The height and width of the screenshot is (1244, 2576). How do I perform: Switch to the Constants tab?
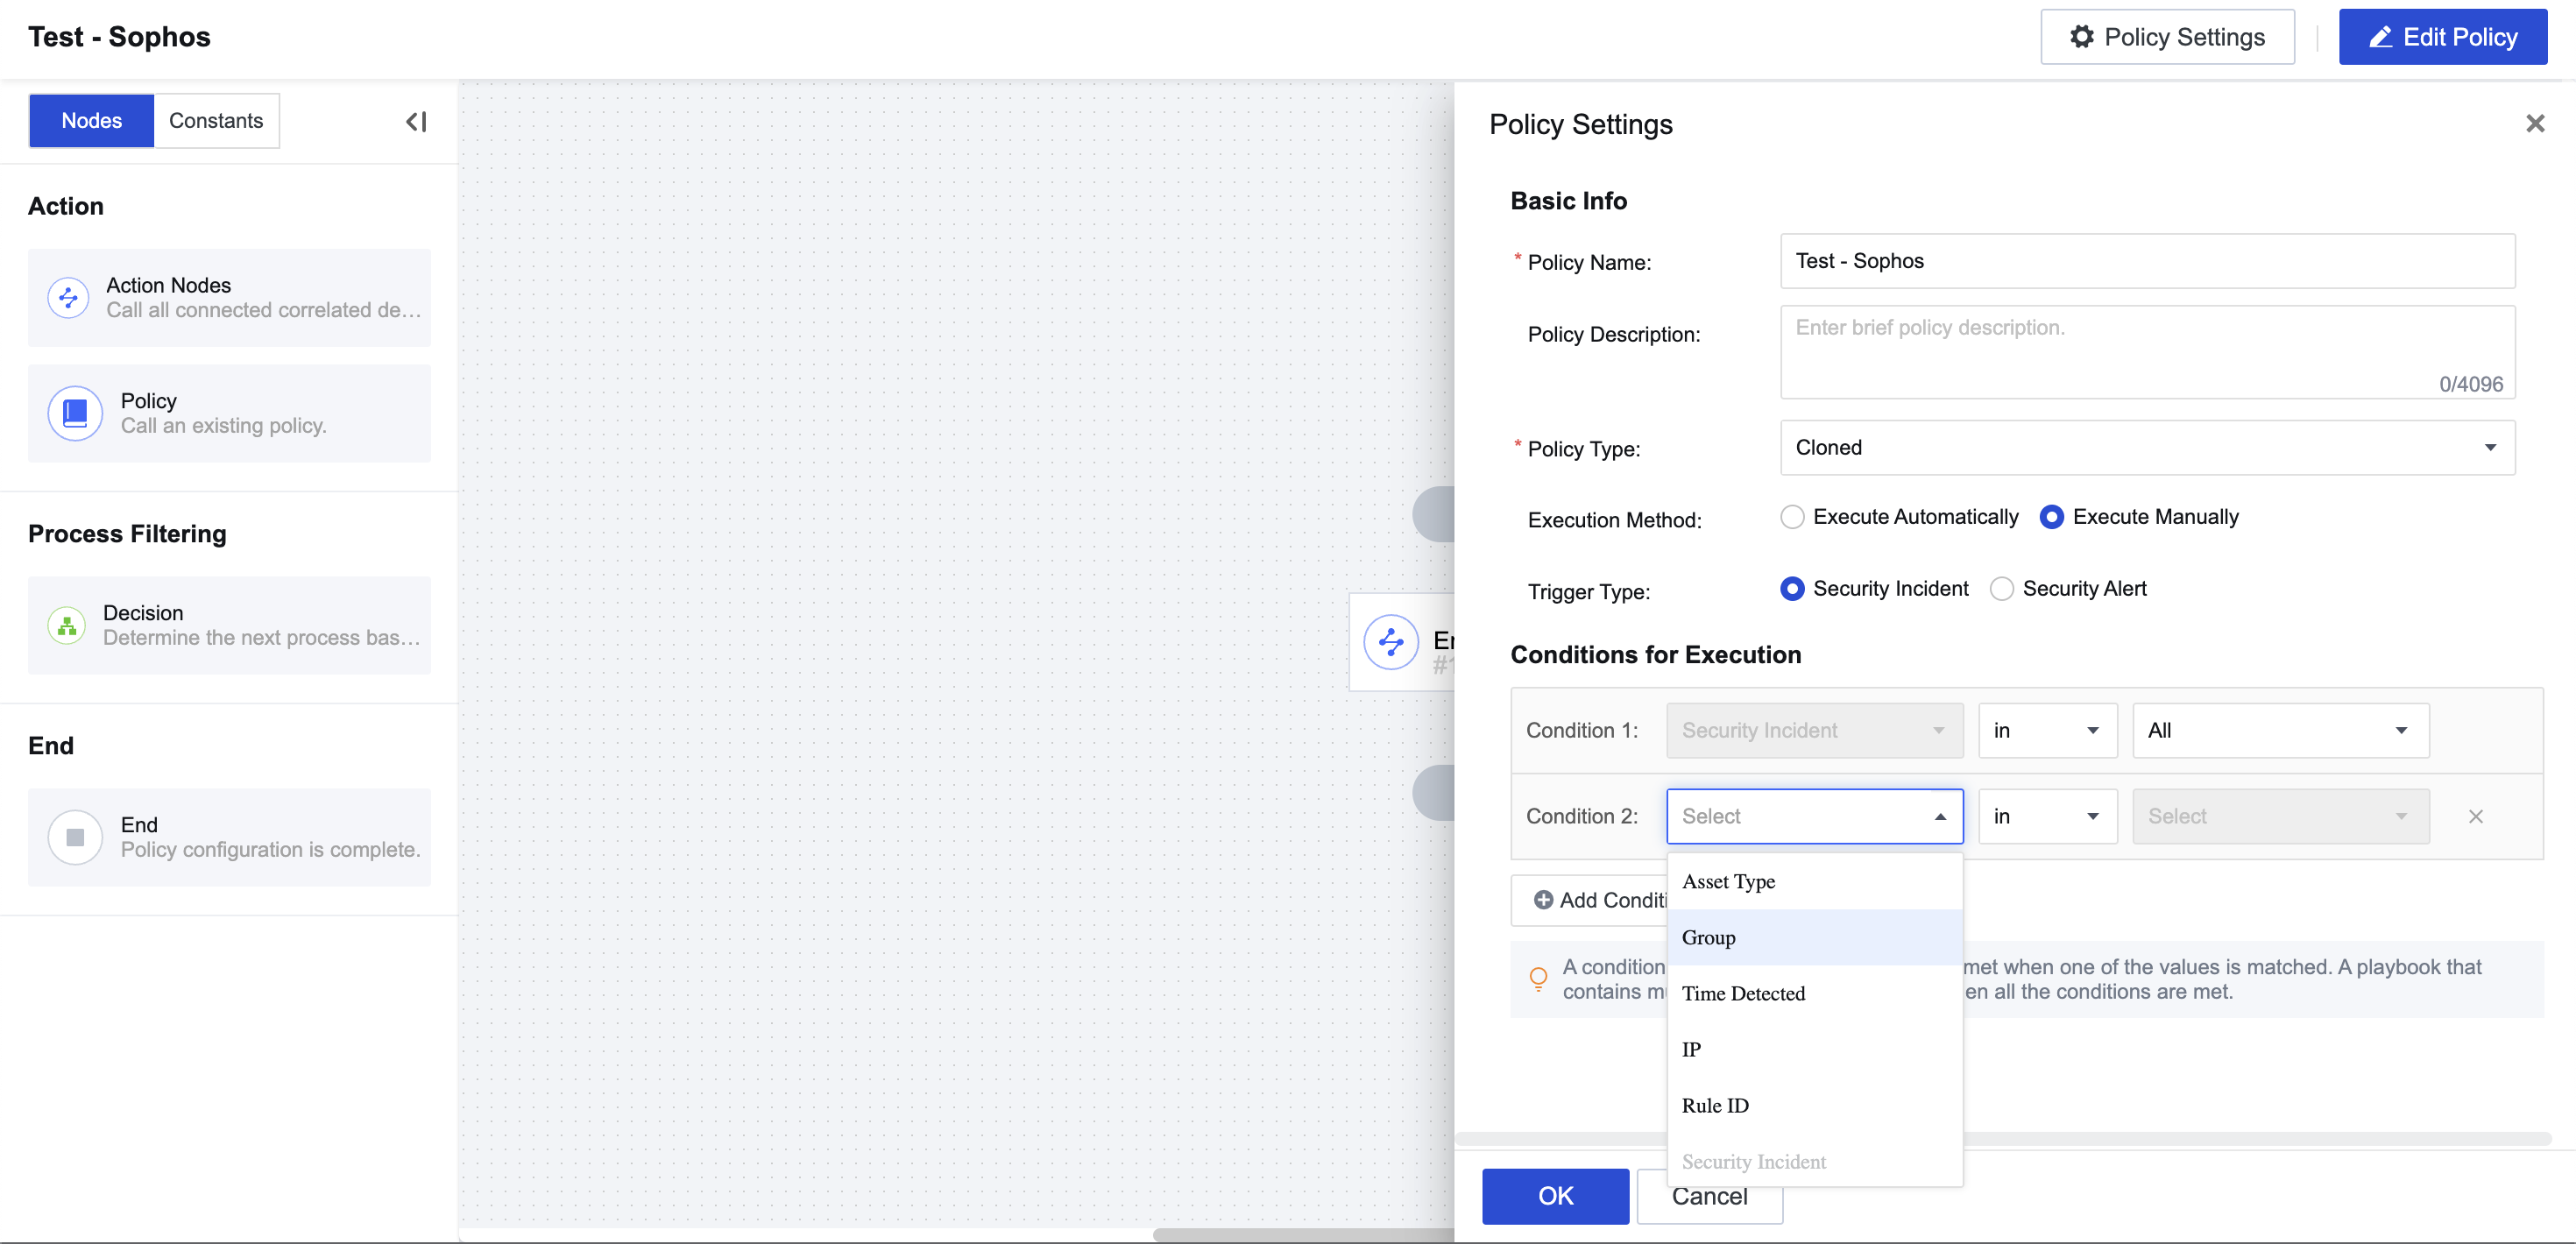[x=216, y=121]
